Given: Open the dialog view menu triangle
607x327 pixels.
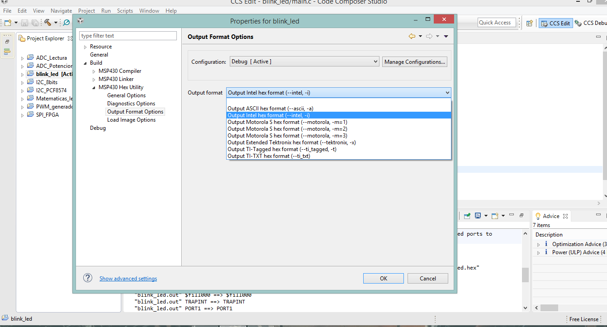Looking at the screenshot, I should pos(446,36).
